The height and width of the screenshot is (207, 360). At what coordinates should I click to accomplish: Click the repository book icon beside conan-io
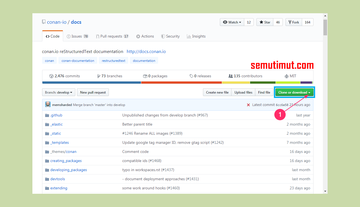tap(44, 22)
